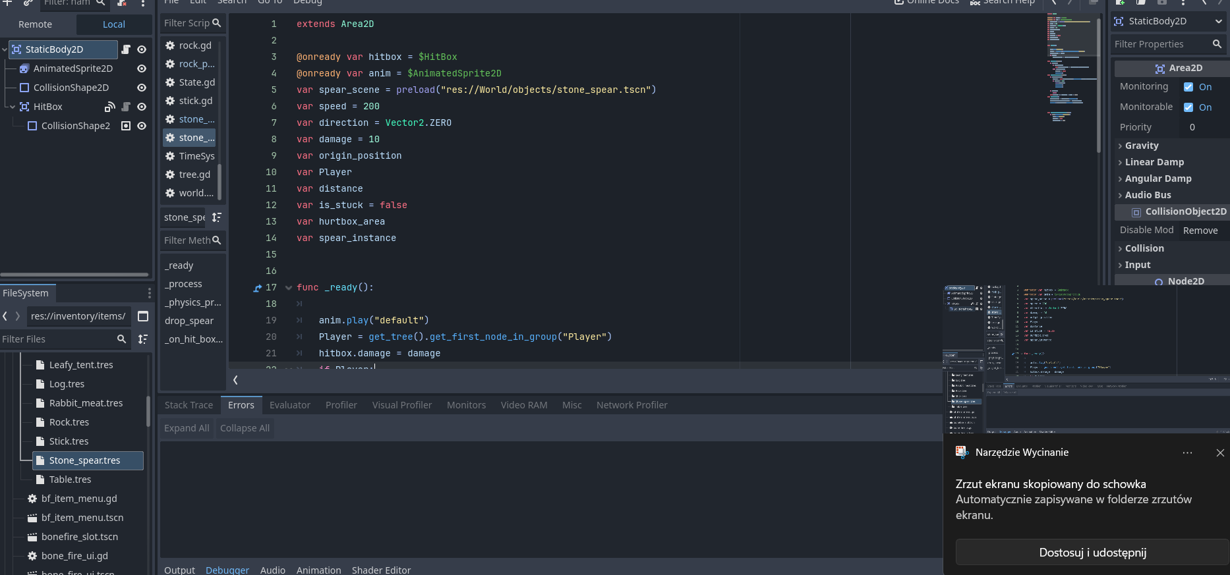
Task: Go back in FileSystem history
Action: tap(5, 316)
